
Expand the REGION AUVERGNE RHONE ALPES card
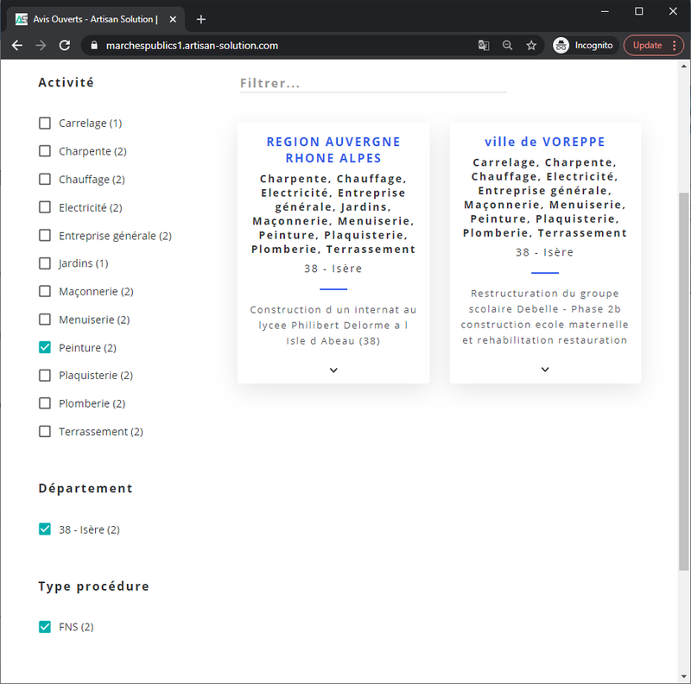333,370
